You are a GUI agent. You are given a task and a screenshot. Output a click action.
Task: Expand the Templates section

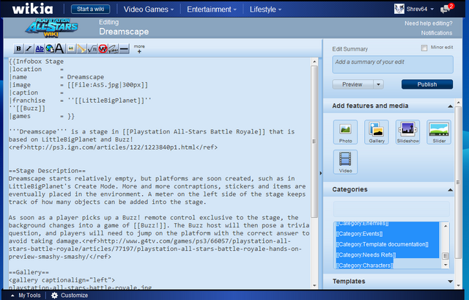[450, 282]
